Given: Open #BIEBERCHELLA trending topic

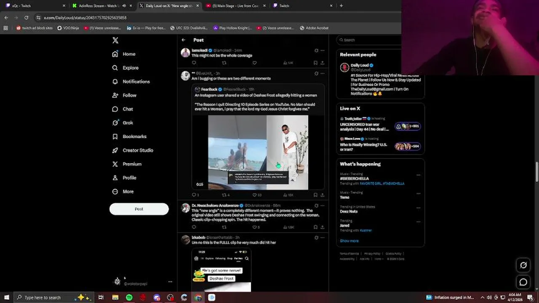Looking at the screenshot, I should pos(354,178).
